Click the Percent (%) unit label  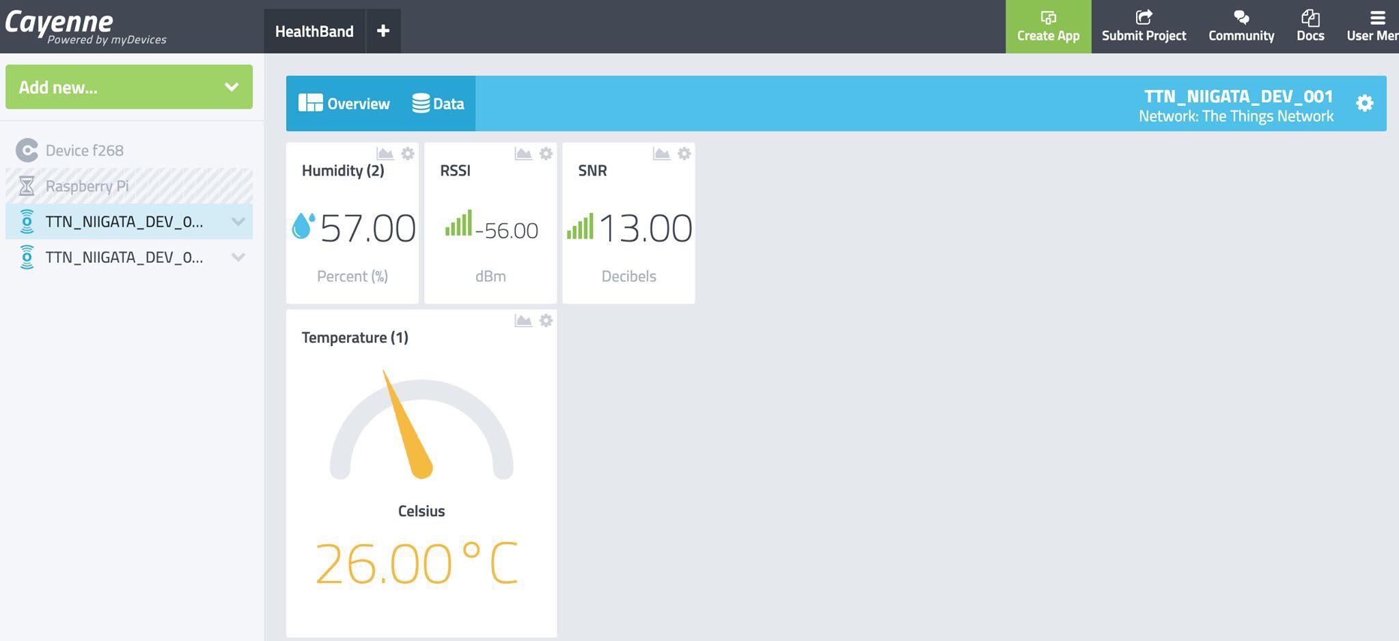coord(352,276)
